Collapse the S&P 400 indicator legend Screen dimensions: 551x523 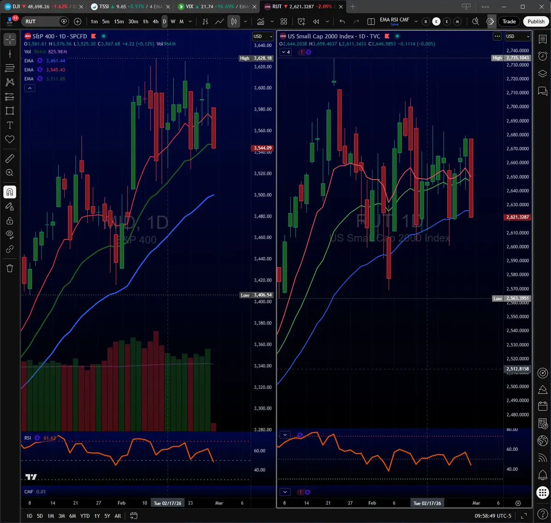pyautogui.click(x=29, y=88)
